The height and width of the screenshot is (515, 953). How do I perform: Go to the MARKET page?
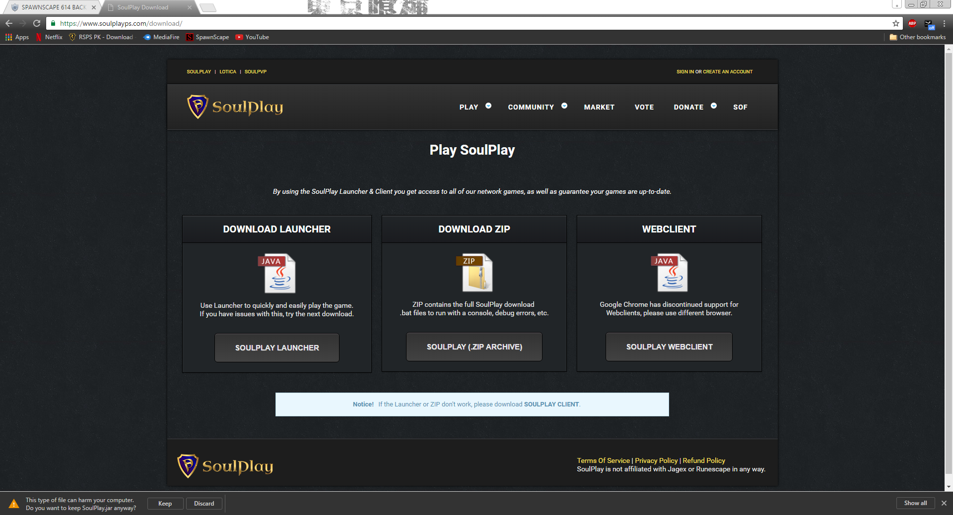599,107
